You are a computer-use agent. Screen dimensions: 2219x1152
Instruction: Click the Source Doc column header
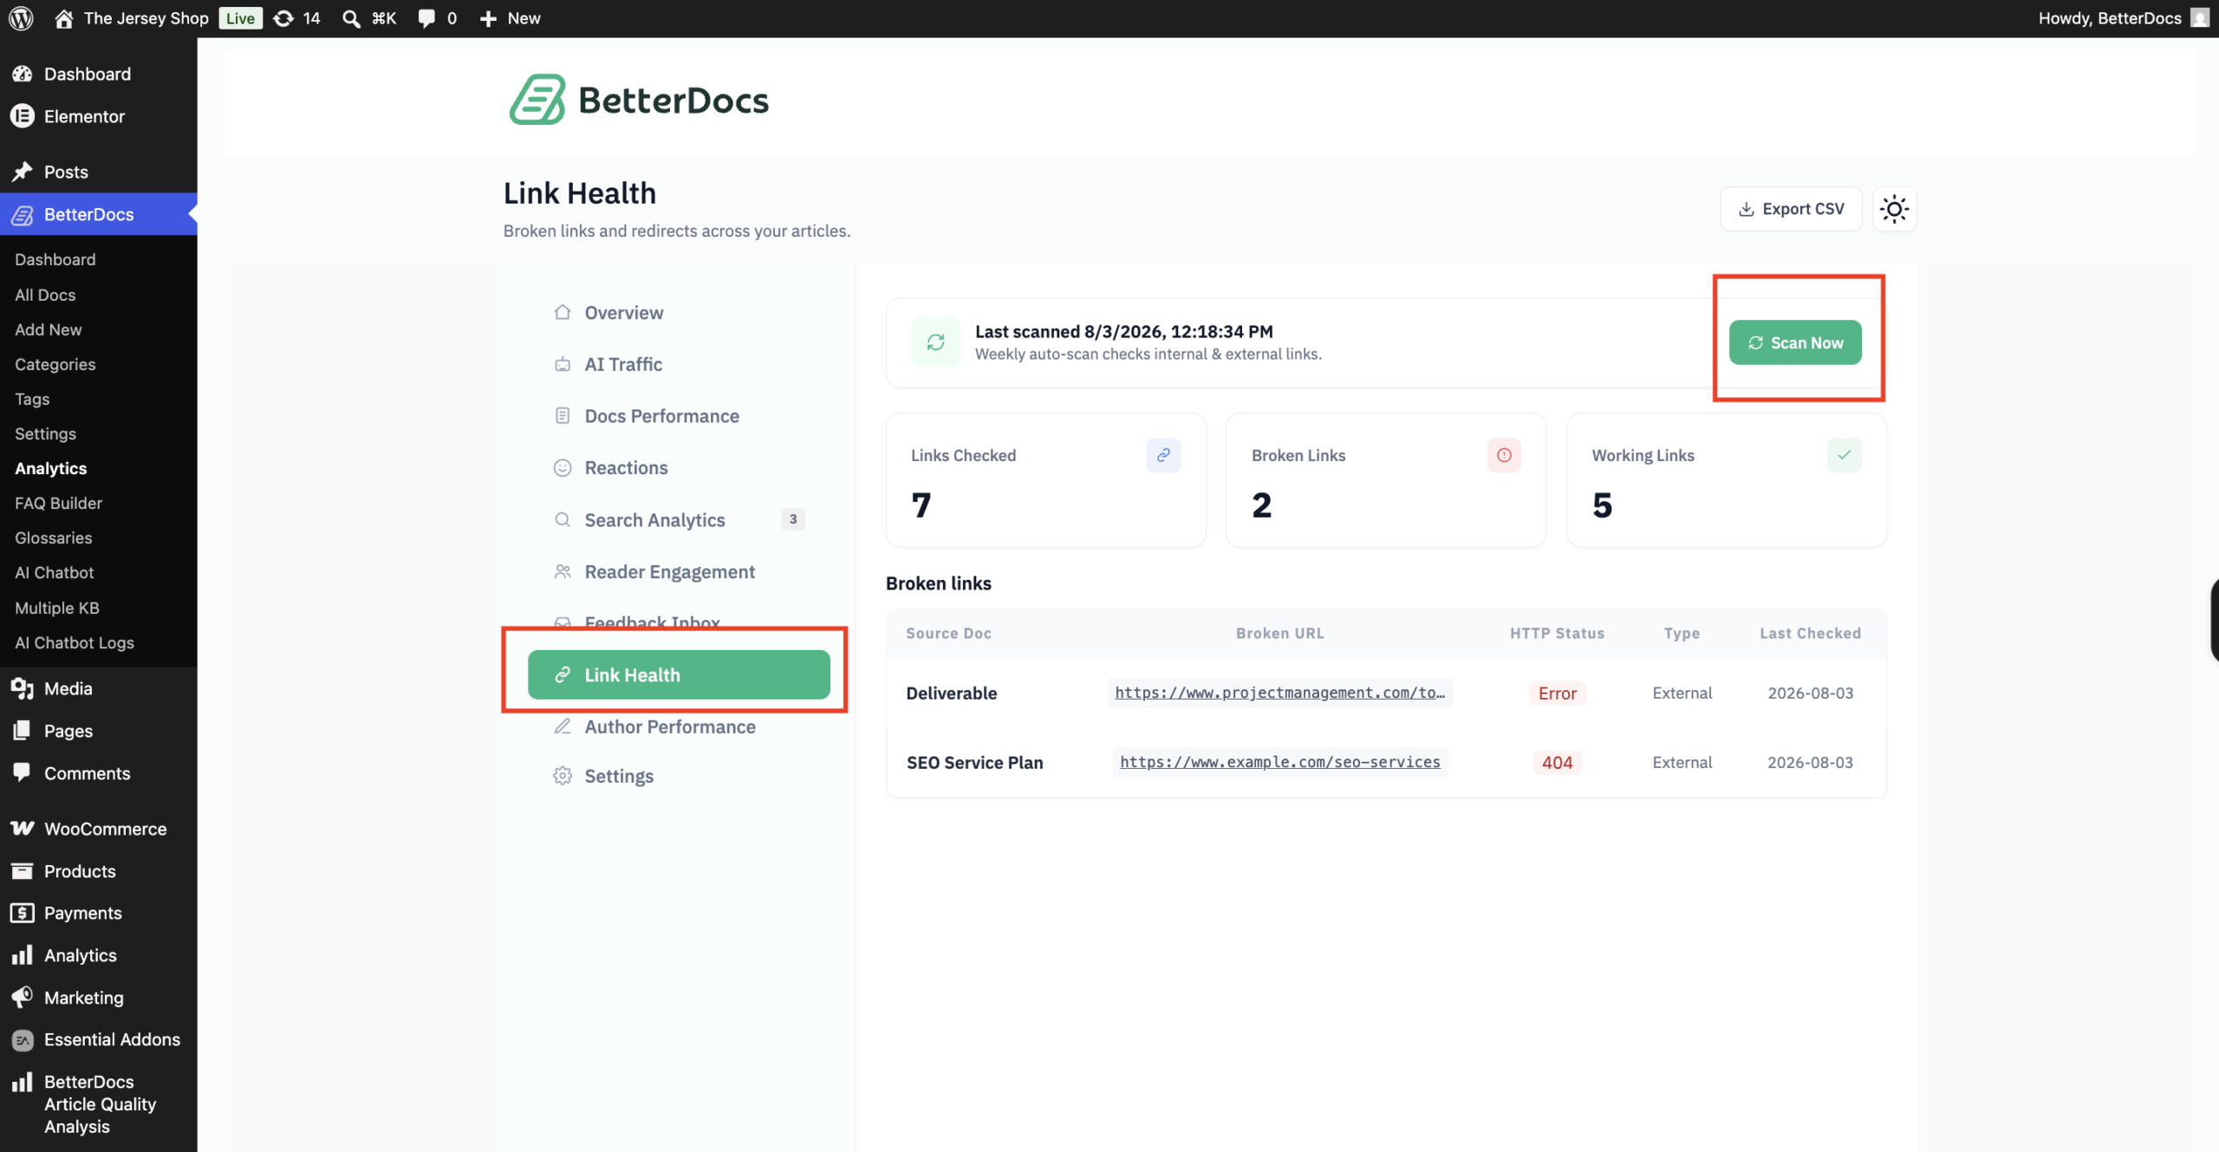click(949, 633)
